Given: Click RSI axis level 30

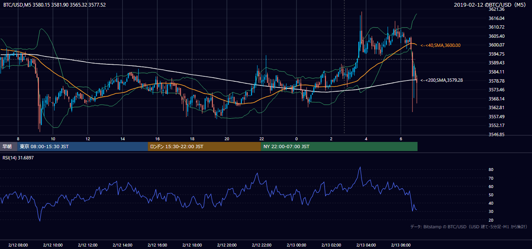Looking at the screenshot, I should pyautogui.click(x=491, y=212).
